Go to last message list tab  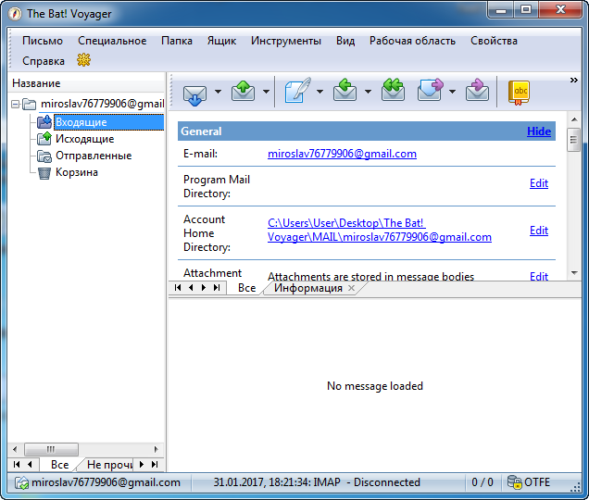click(217, 288)
